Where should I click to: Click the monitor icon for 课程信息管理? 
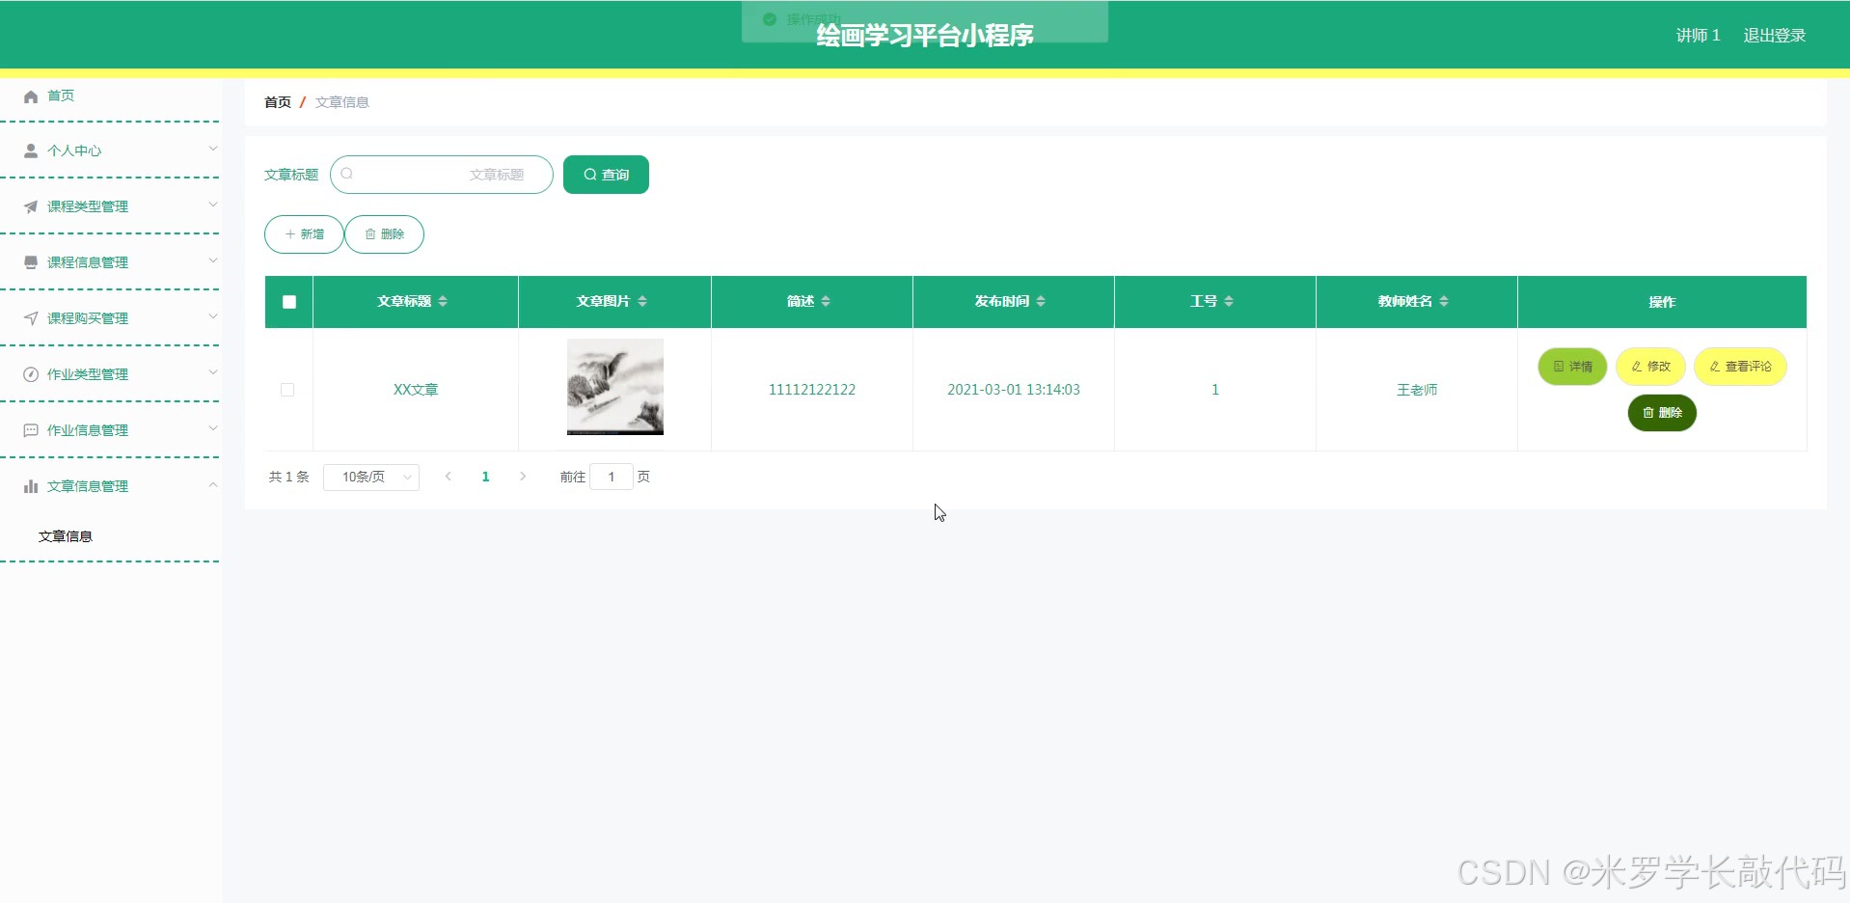tap(31, 261)
